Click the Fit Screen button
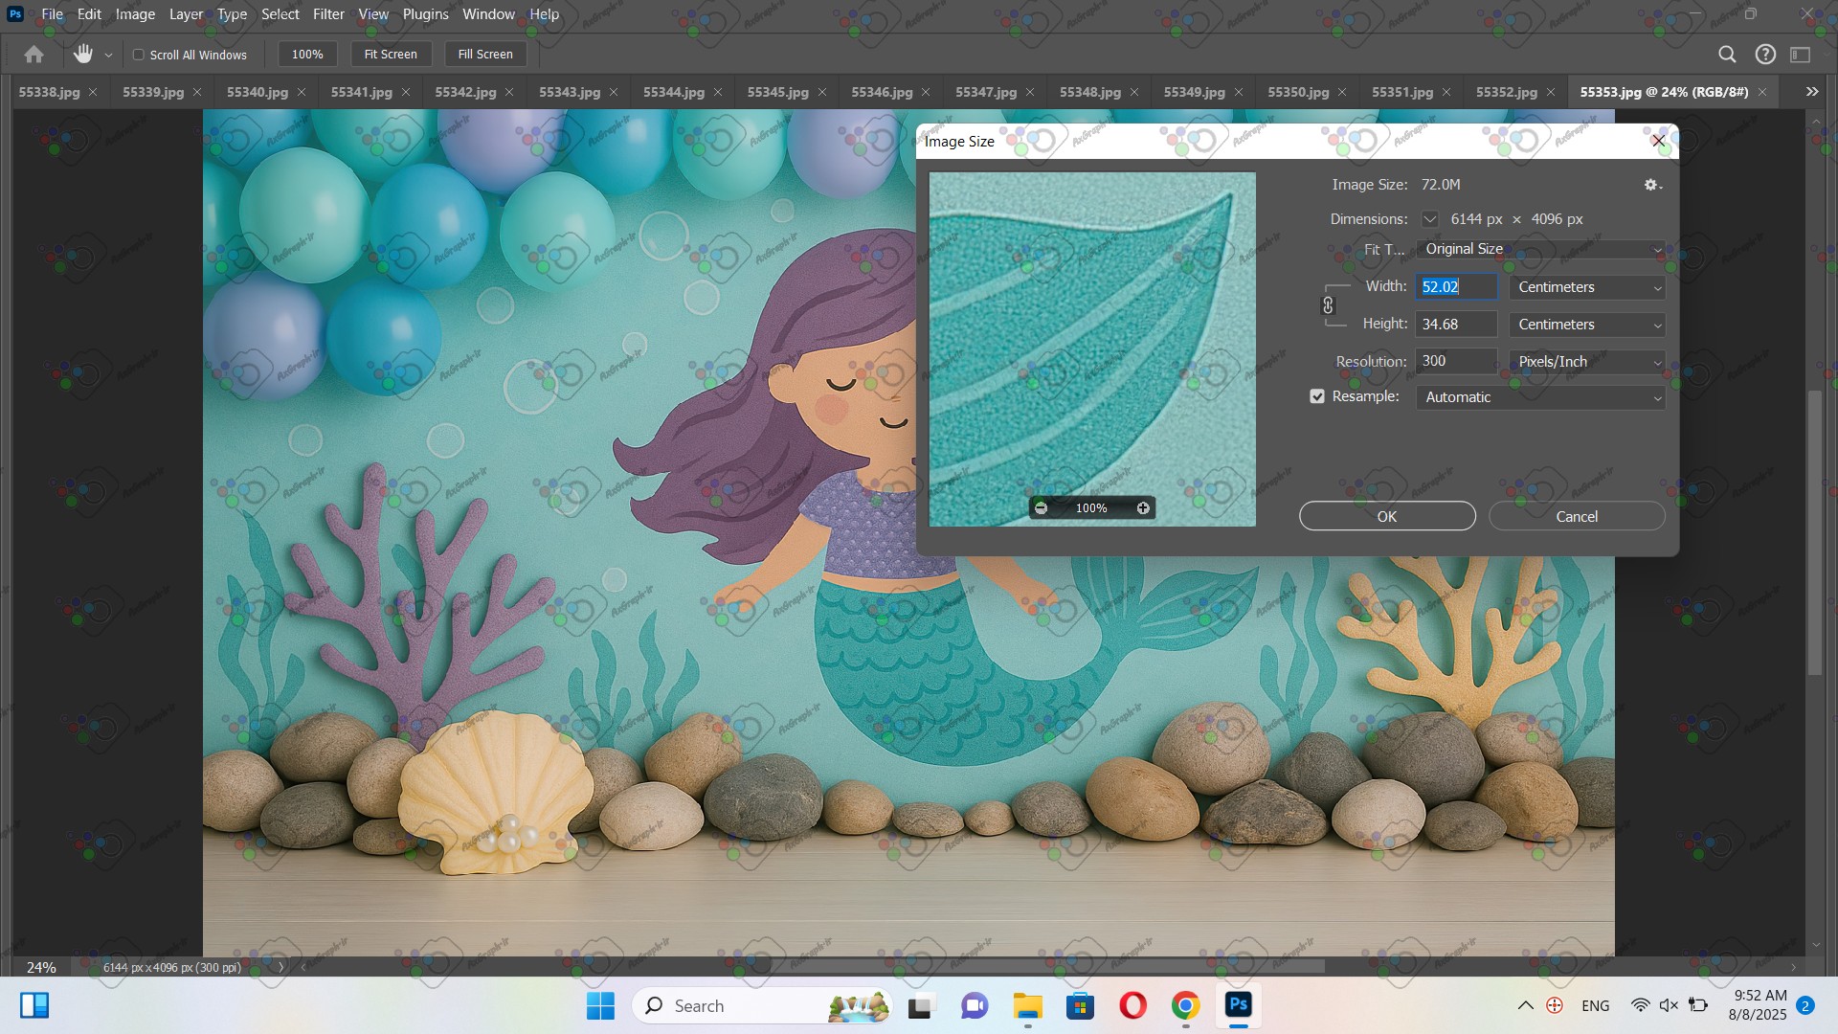This screenshot has height=1034, width=1838. tap(391, 55)
